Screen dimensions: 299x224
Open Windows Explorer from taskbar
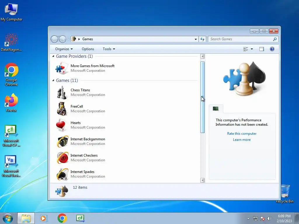point(26,218)
